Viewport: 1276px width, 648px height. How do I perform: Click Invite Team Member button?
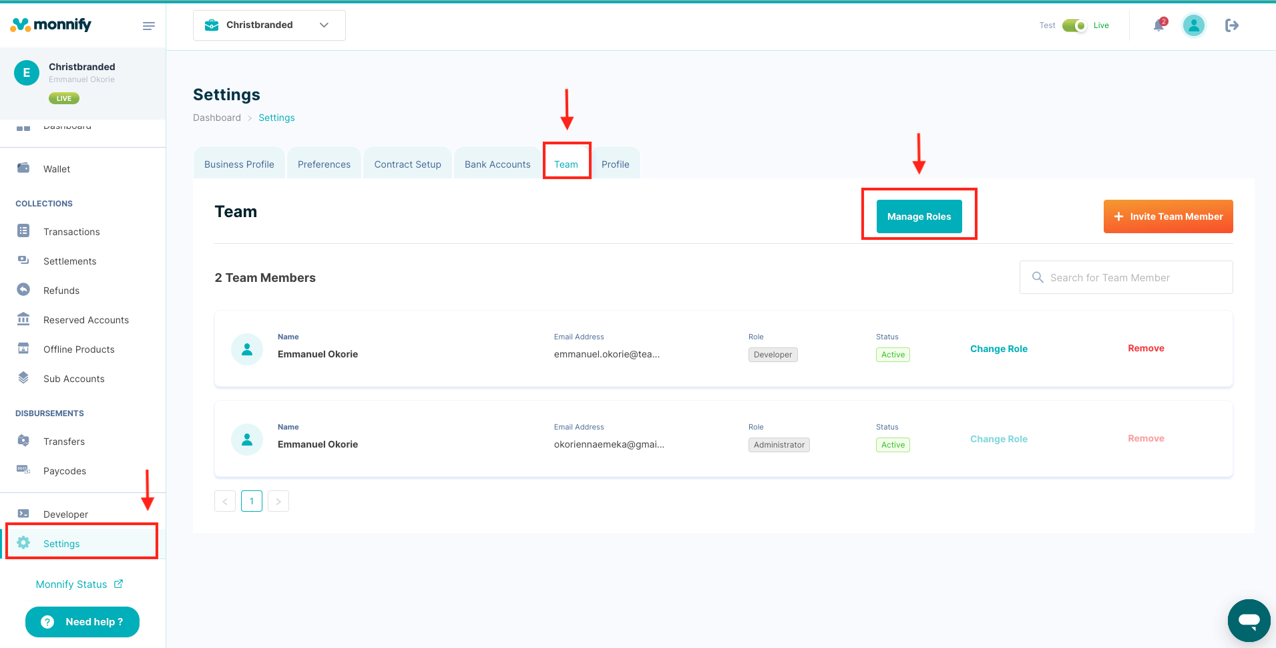(x=1168, y=216)
